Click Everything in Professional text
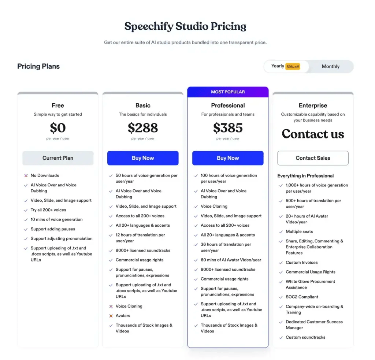Image resolution: width=375 pixels, height=360 pixels. point(305,176)
